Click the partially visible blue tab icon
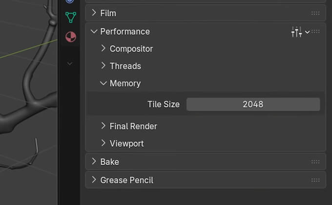Screen dimensions: 332x205 click(70, 1)
